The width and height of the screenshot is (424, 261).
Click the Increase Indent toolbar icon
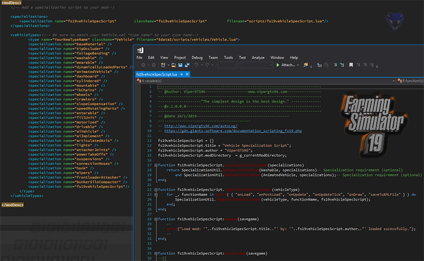(336, 65)
